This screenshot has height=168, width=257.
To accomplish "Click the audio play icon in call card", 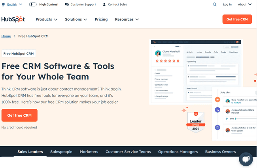I will pyautogui.click(x=227, y=119).
